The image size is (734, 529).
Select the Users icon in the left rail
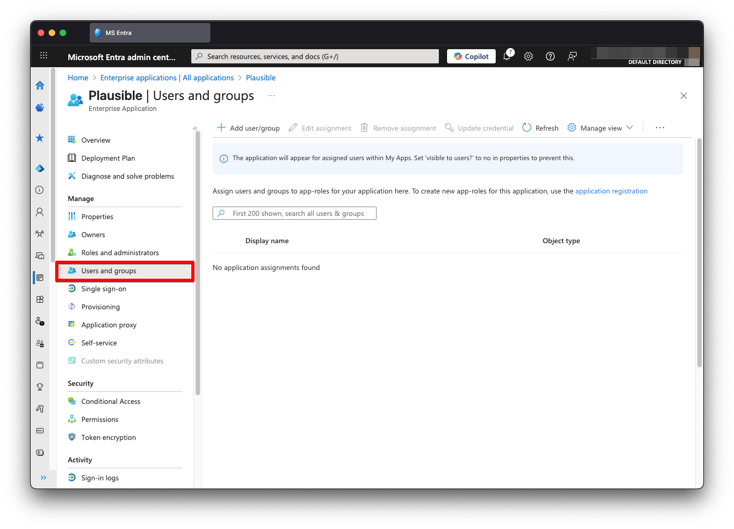[39, 212]
